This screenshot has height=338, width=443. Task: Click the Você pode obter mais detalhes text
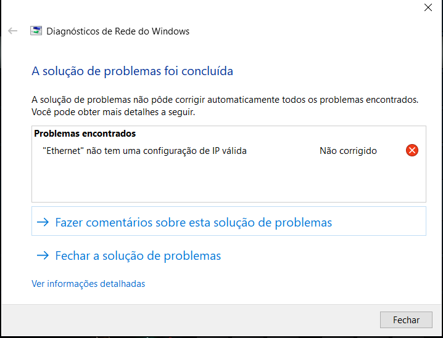pyautogui.click(x=114, y=112)
